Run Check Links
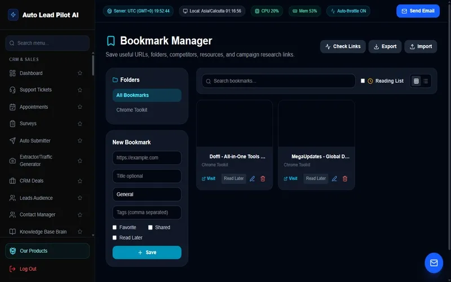 tap(343, 46)
